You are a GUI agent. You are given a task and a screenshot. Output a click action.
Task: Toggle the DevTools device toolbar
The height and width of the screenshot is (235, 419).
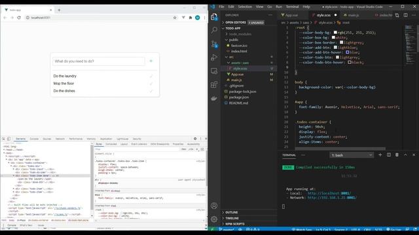tap(9, 139)
